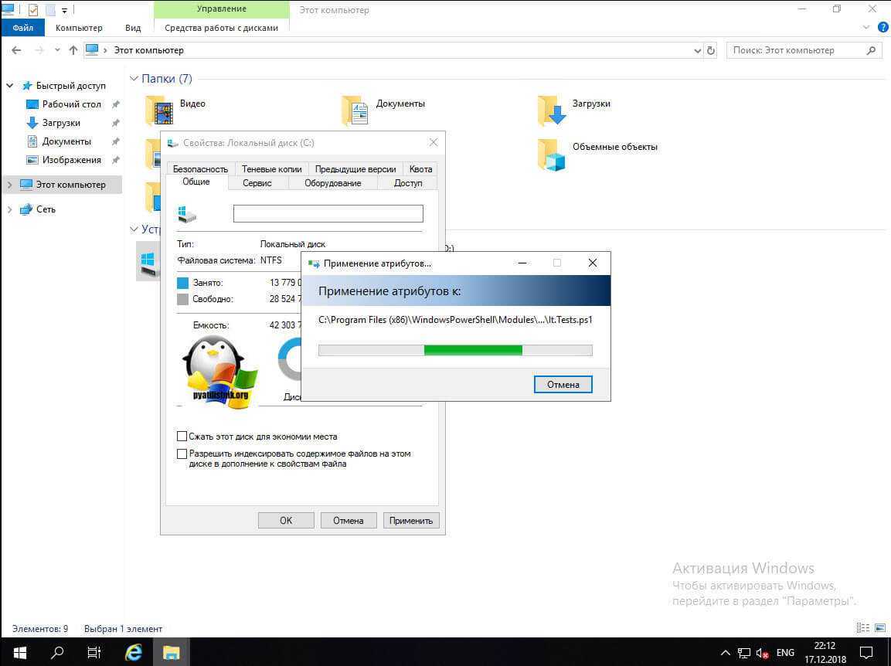
Task: Open the Компьютер ribbon tab
Action: [79, 27]
